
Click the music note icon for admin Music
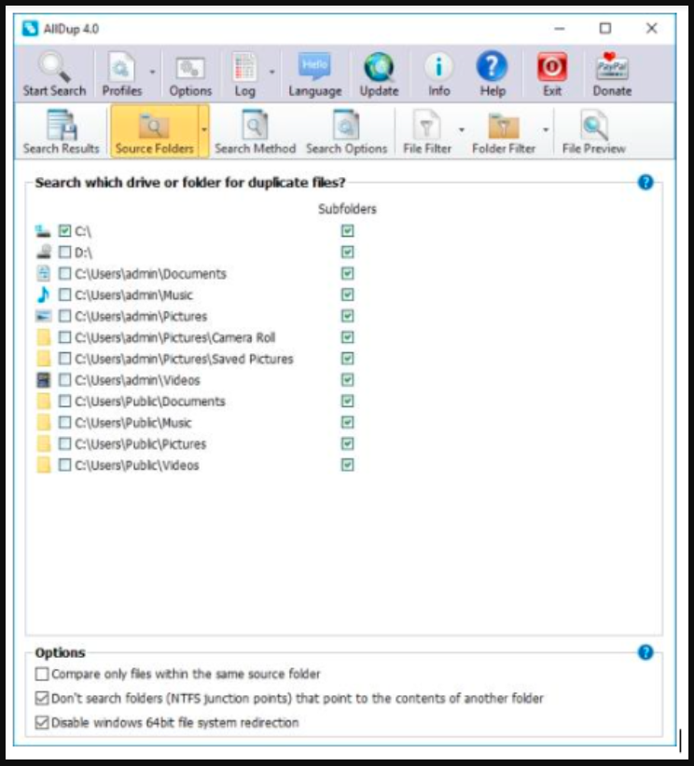pos(43,294)
